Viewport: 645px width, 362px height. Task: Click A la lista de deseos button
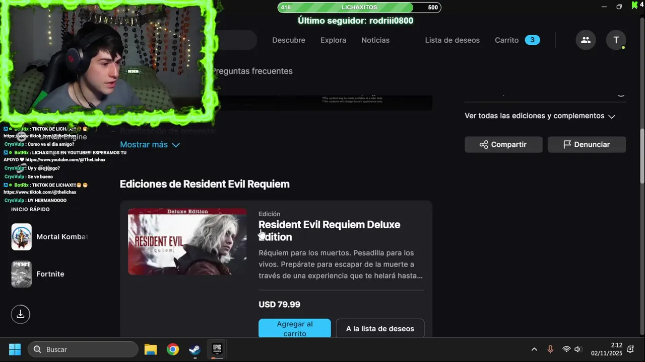click(x=380, y=328)
